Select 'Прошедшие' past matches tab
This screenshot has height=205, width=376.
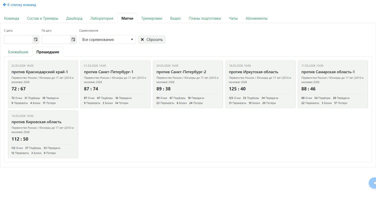pyautogui.click(x=48, y=52)
